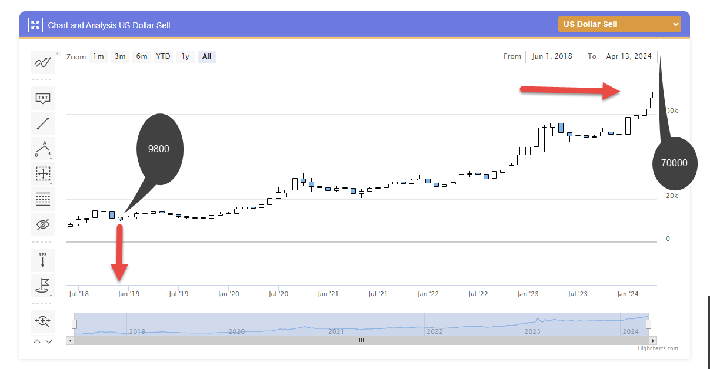Open the Highcharts.com credit link

coord(658,348)
